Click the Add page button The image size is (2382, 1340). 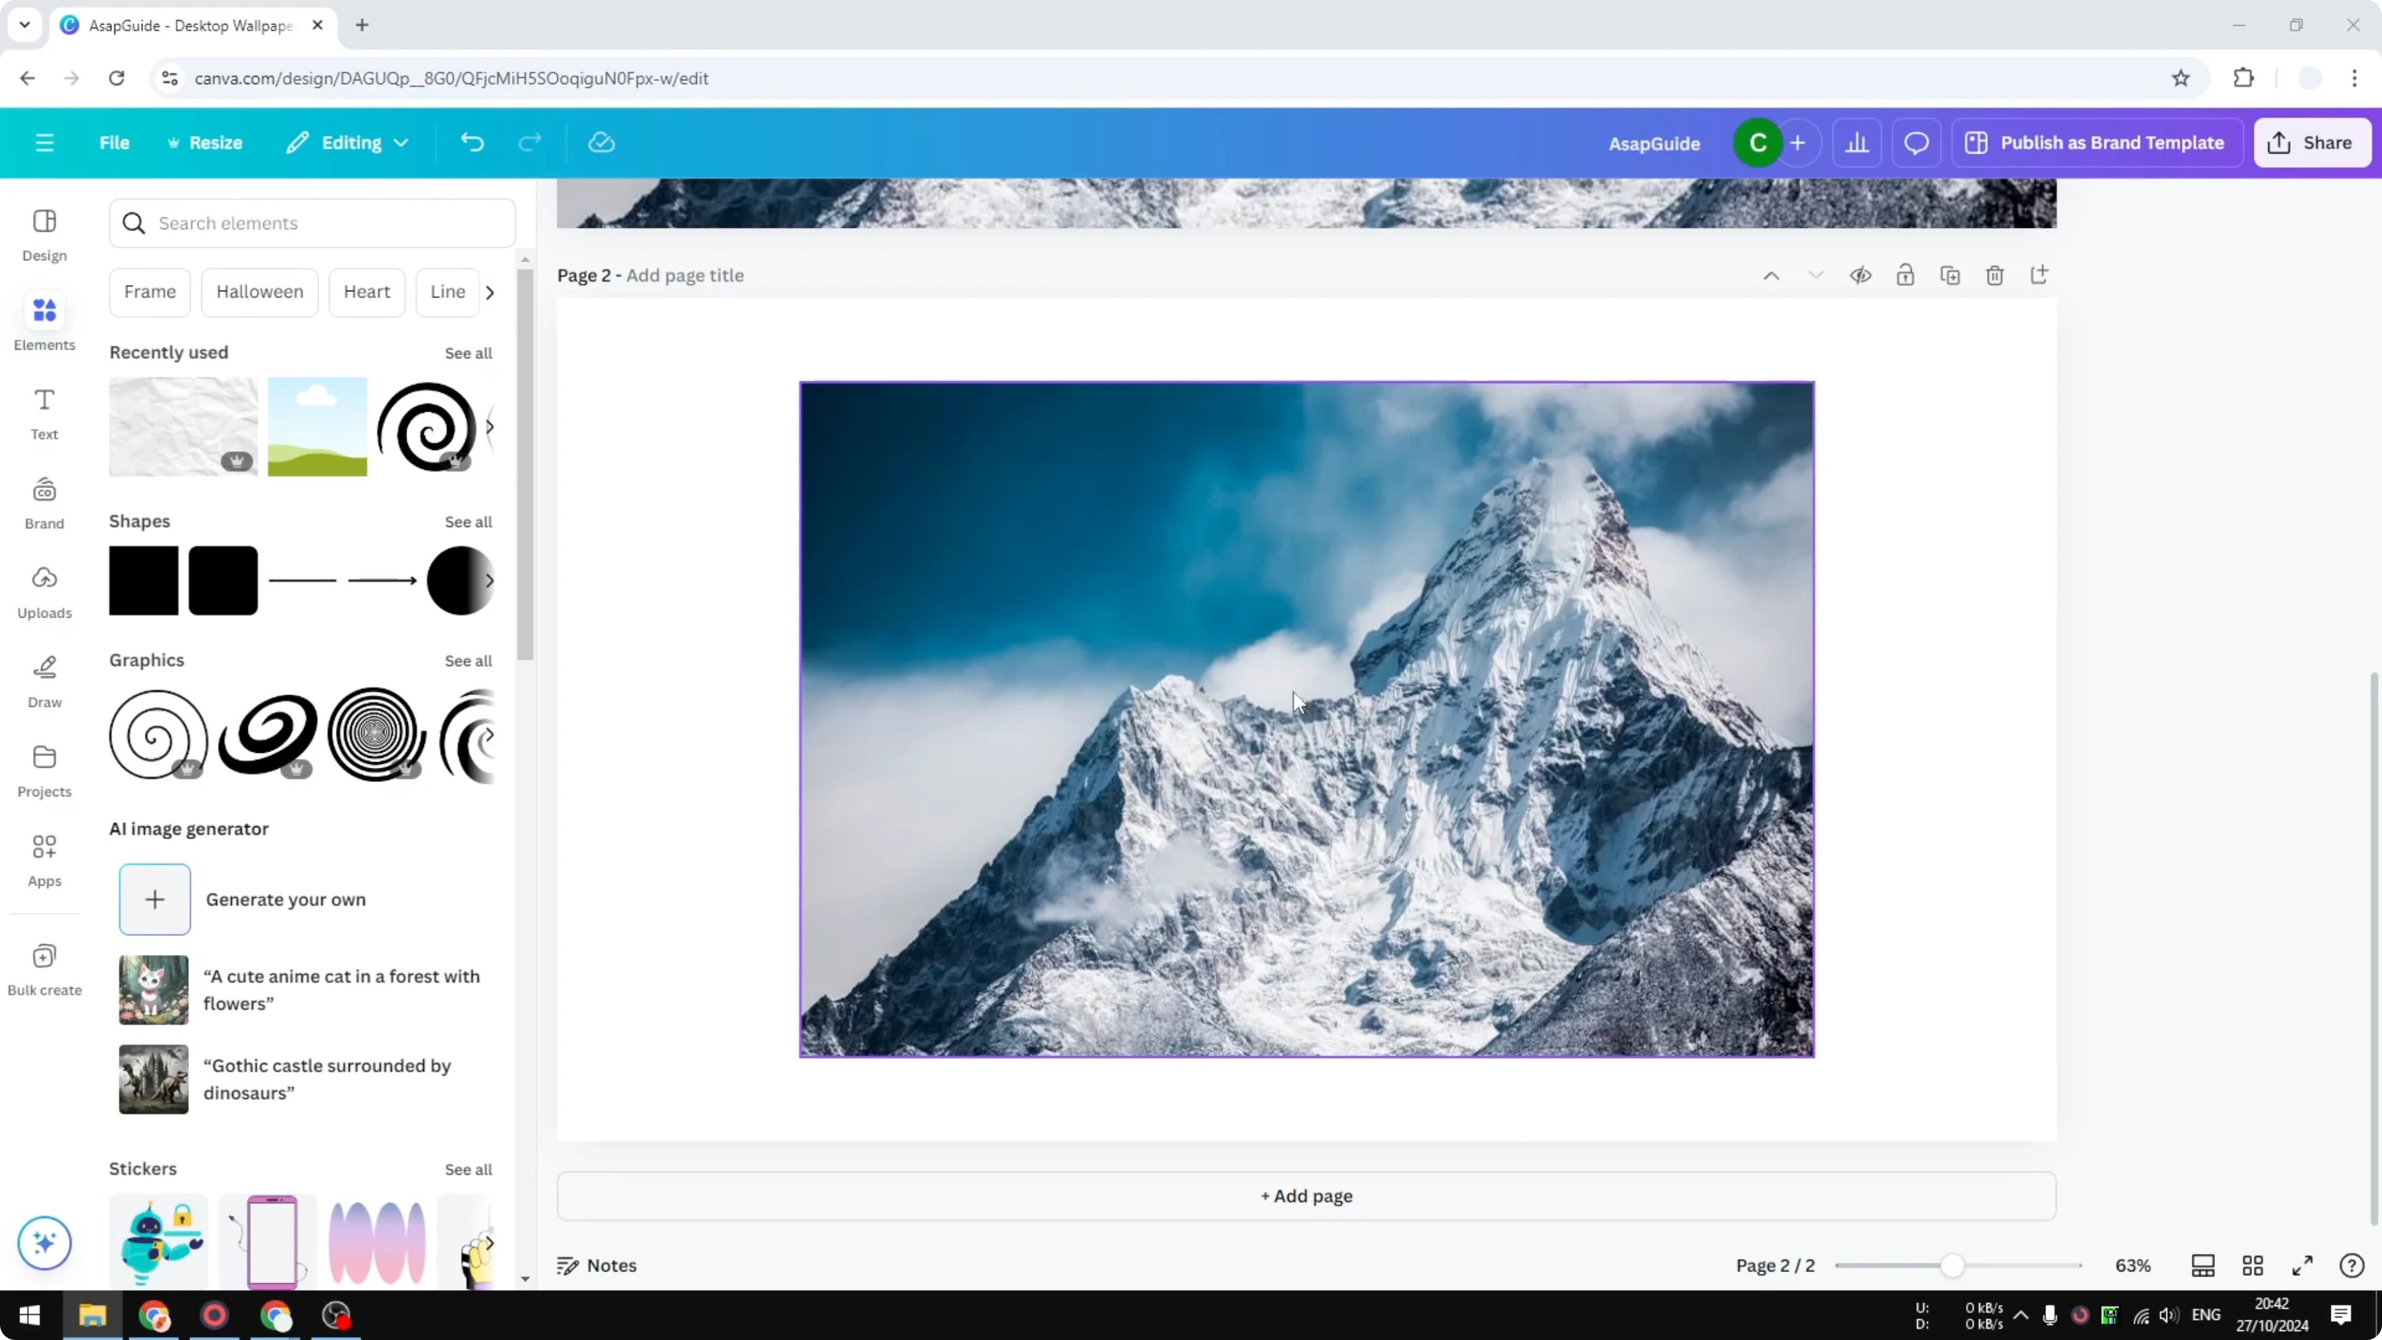click(x=1305, y=1195)
